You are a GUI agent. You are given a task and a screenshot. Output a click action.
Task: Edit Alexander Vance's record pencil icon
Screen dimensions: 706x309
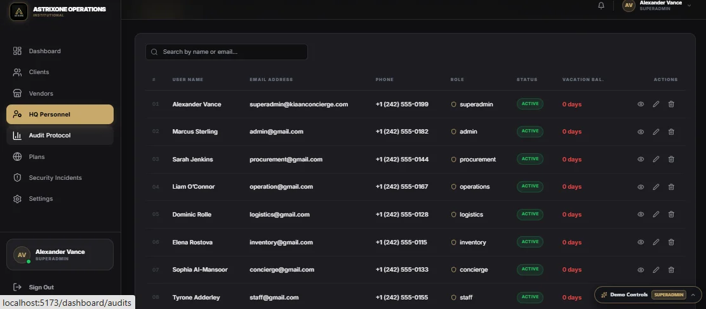coord(656,104)
